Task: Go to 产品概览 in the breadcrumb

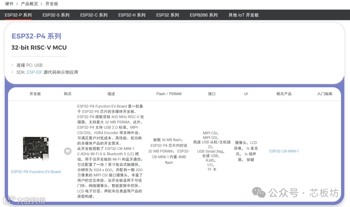Action: coord(29,4)
